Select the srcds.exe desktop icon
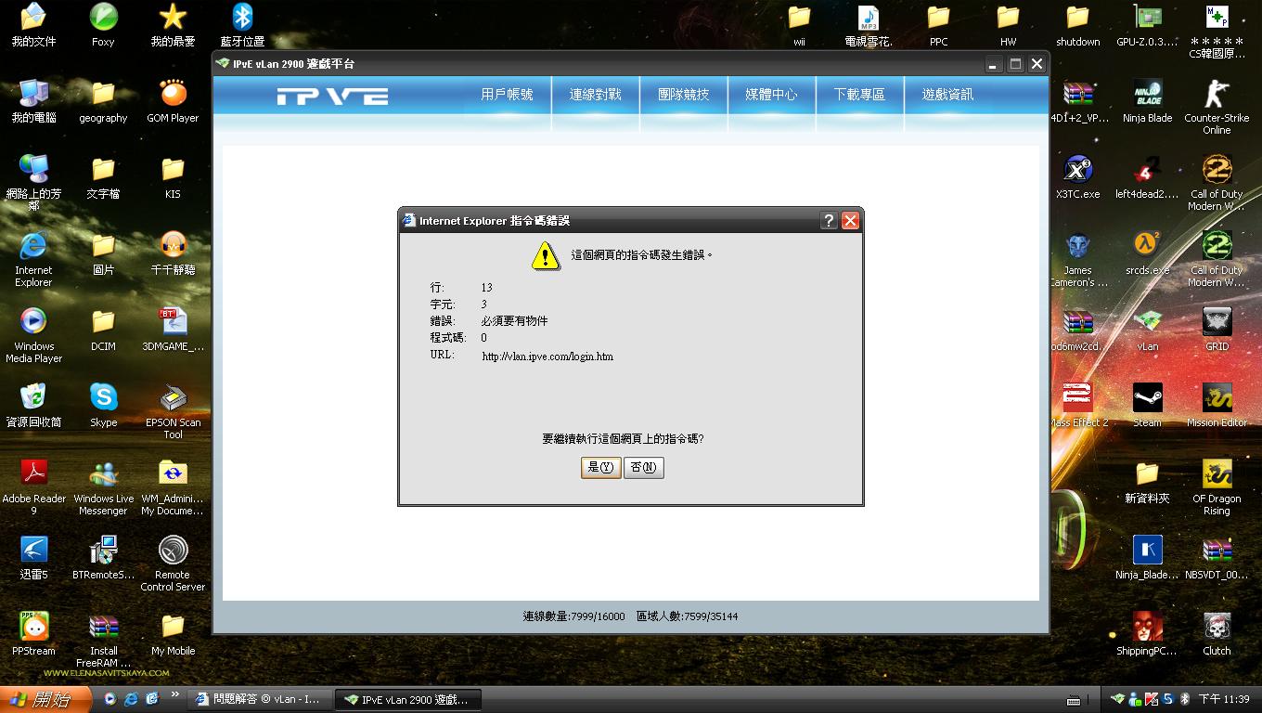Screen dimensions: 1262x713 tap(1147, 253)
